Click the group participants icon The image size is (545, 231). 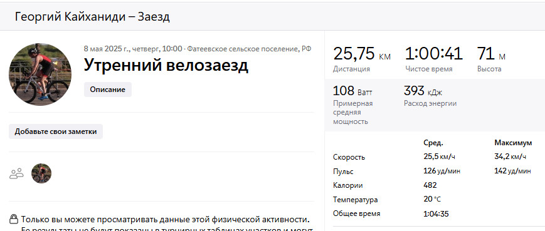click(x=16, y=173)
